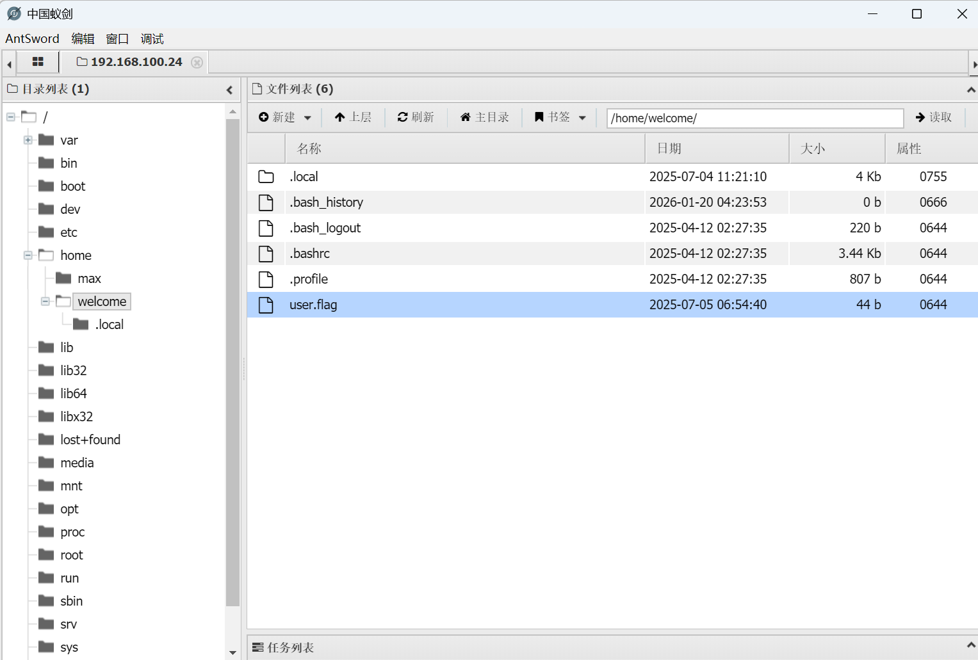Screen dimensions: 978x660
Task: Open the bookmarks (书签) dropdown
Action: click(560, 117)
